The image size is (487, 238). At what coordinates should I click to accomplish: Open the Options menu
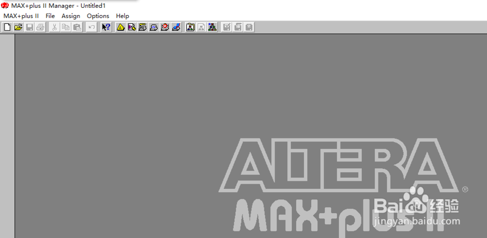[x=98, y=16]
